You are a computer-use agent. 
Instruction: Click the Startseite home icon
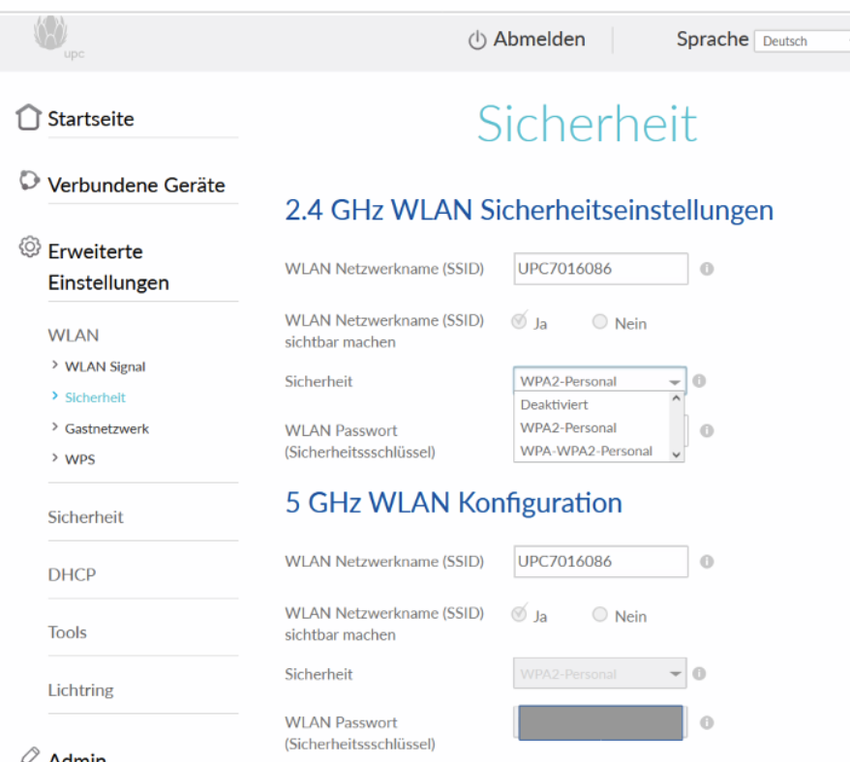point(29,119)
